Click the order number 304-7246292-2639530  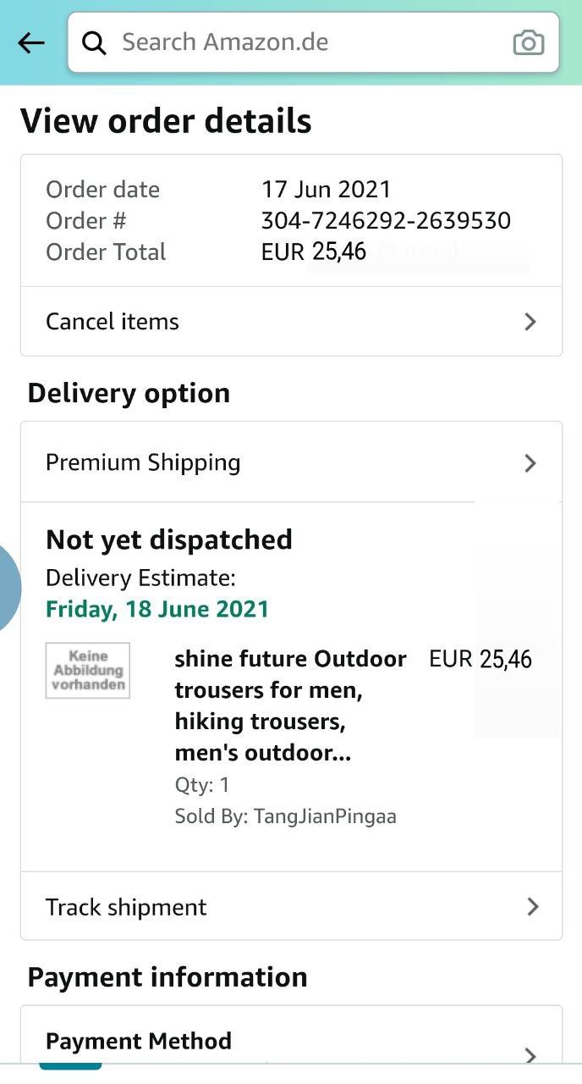pos(386,221)
